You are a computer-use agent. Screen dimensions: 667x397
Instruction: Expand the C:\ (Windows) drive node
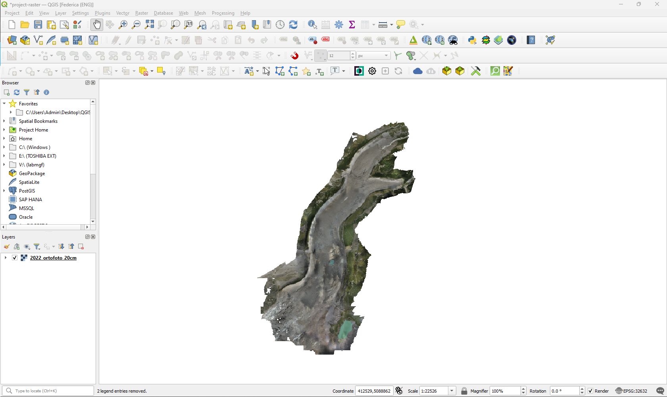click(x=4, y=147)
